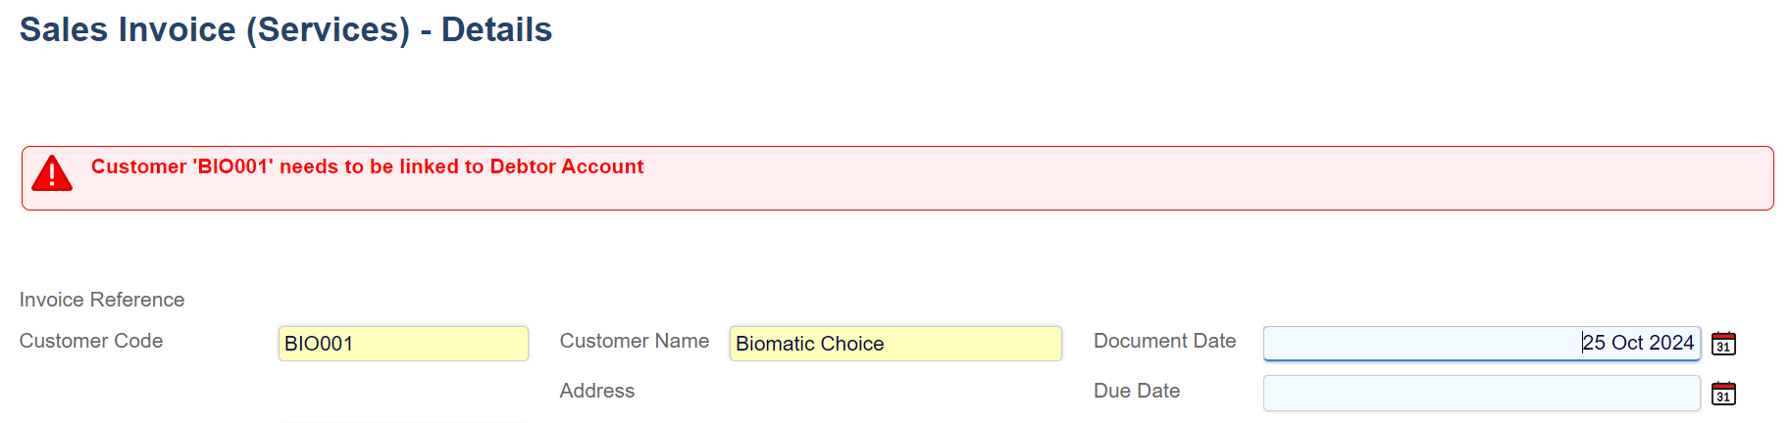Click the 'Sales Invoice (Services)' heading text
Screen dimensions: 1790x423
point(215,29)
